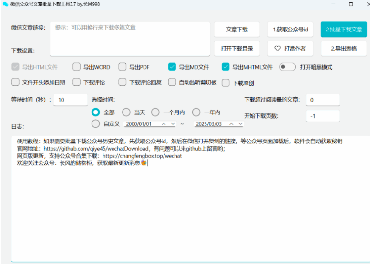Click the down arrow of start date 2000/01/01
This screenshot has height=264, width=370.
(173, 124)
